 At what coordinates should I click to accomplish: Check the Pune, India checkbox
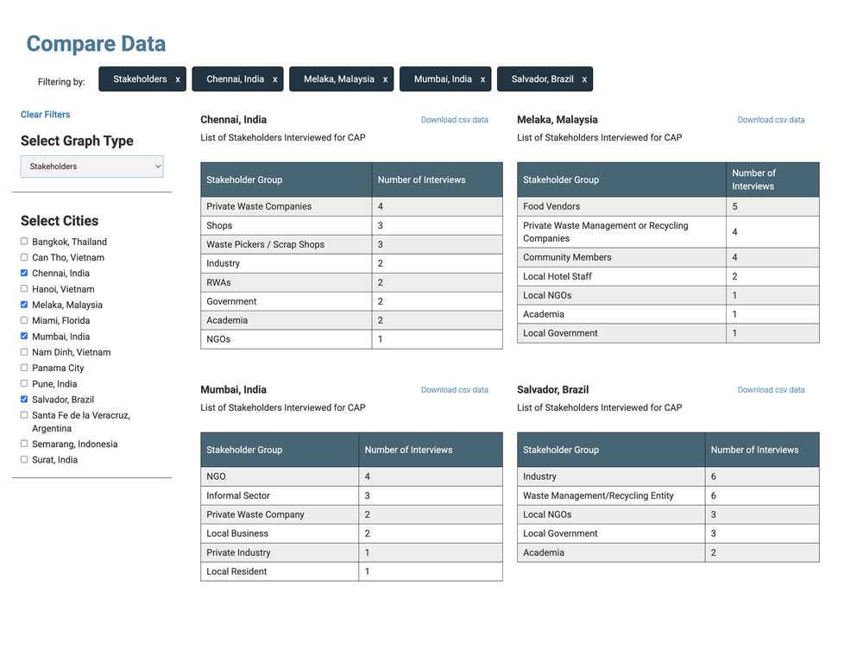(23, 384)
